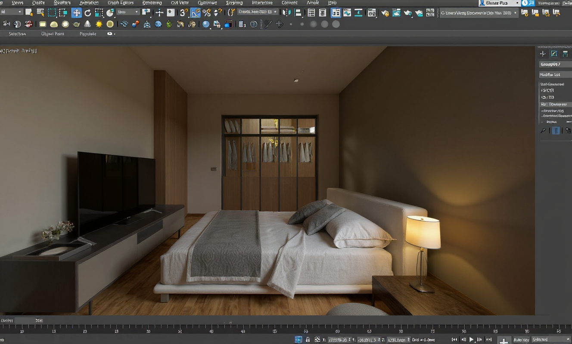Toggle the Angle Snap button

(196, 12)
